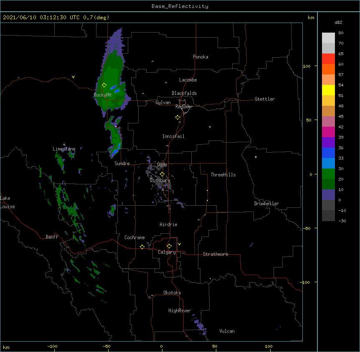
Task: Click the large green echo north of RockyMH
Action: 112,76
